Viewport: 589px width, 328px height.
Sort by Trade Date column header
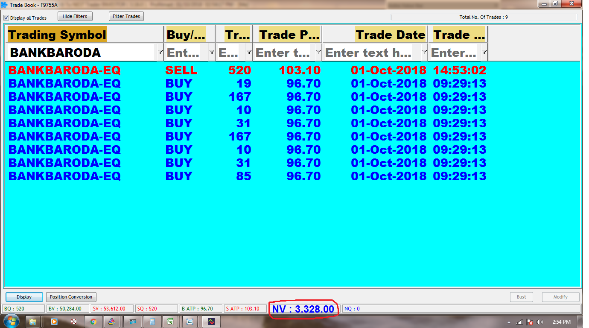375,35
